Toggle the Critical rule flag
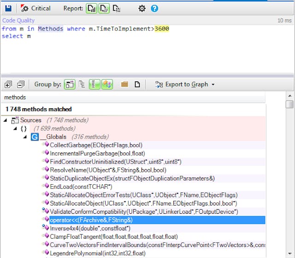 tap(36, 8)
